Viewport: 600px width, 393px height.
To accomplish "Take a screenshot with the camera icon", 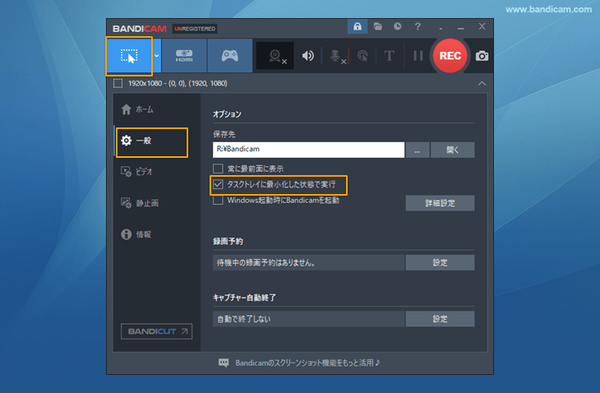I will (x=482, y=56).
